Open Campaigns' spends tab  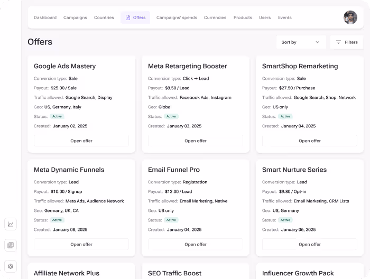[177, 17]
